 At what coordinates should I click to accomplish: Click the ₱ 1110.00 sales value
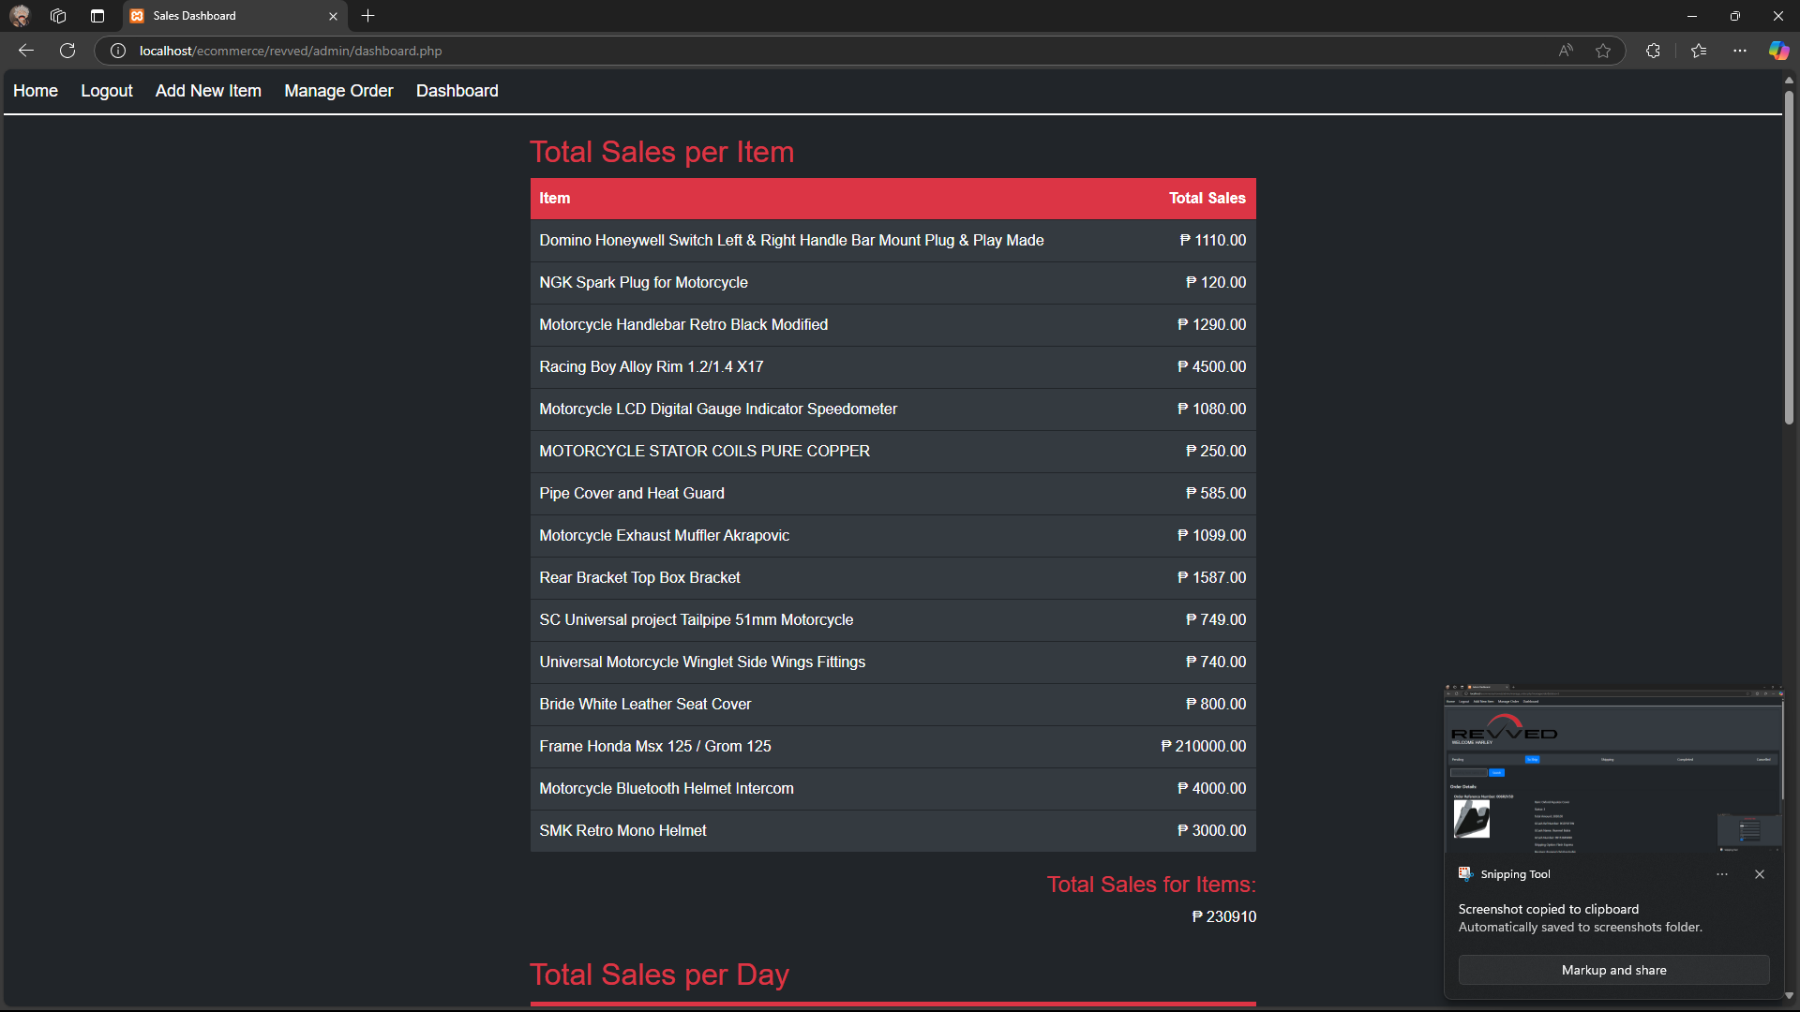pos(1213,241)
